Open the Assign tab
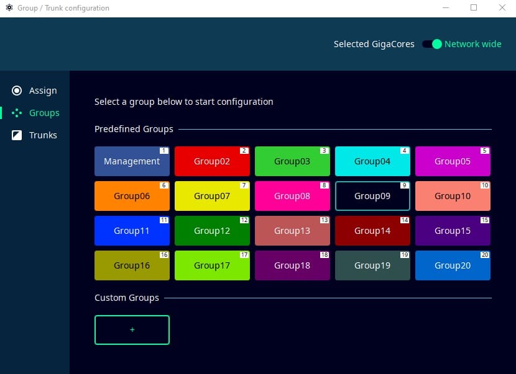Screen dimensions: 516x374 pyautogui.click(x=43, y=91)
